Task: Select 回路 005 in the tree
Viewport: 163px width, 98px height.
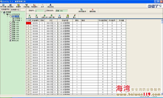Action: pos(15,28)
